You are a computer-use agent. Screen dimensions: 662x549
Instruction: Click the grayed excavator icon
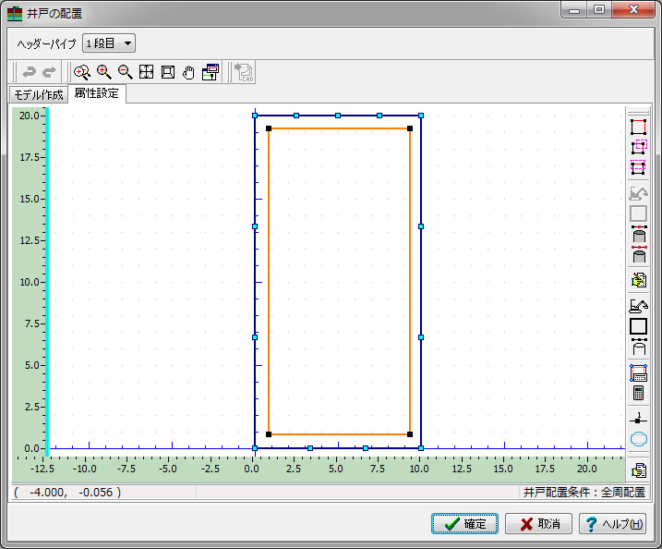click(638, 193)
